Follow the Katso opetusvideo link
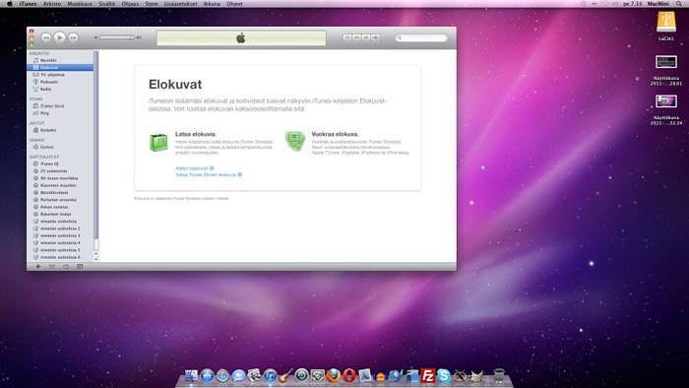 (x=195, y=168)
